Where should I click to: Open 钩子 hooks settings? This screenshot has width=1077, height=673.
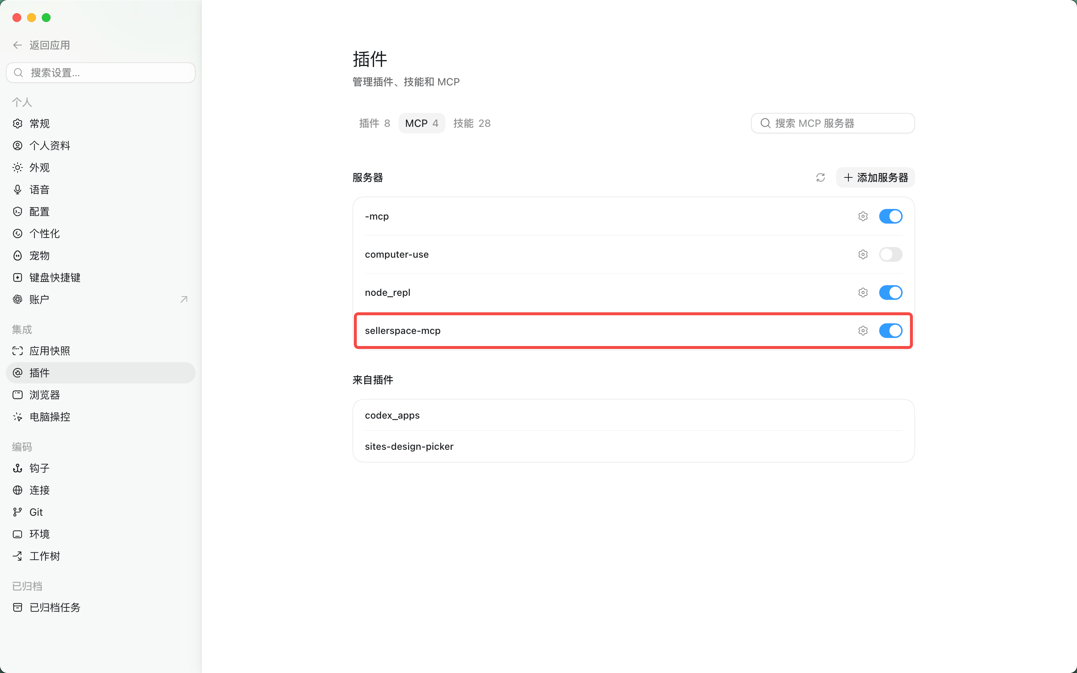point(100,468)
